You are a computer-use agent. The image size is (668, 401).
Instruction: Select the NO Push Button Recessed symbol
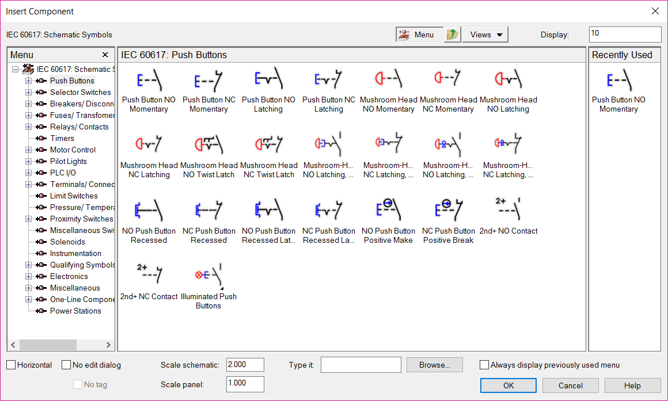coord(149,212)
